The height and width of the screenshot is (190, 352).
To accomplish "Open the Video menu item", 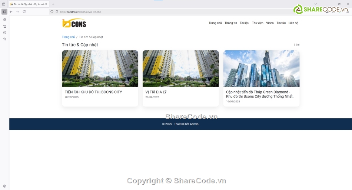I will 270,23.
